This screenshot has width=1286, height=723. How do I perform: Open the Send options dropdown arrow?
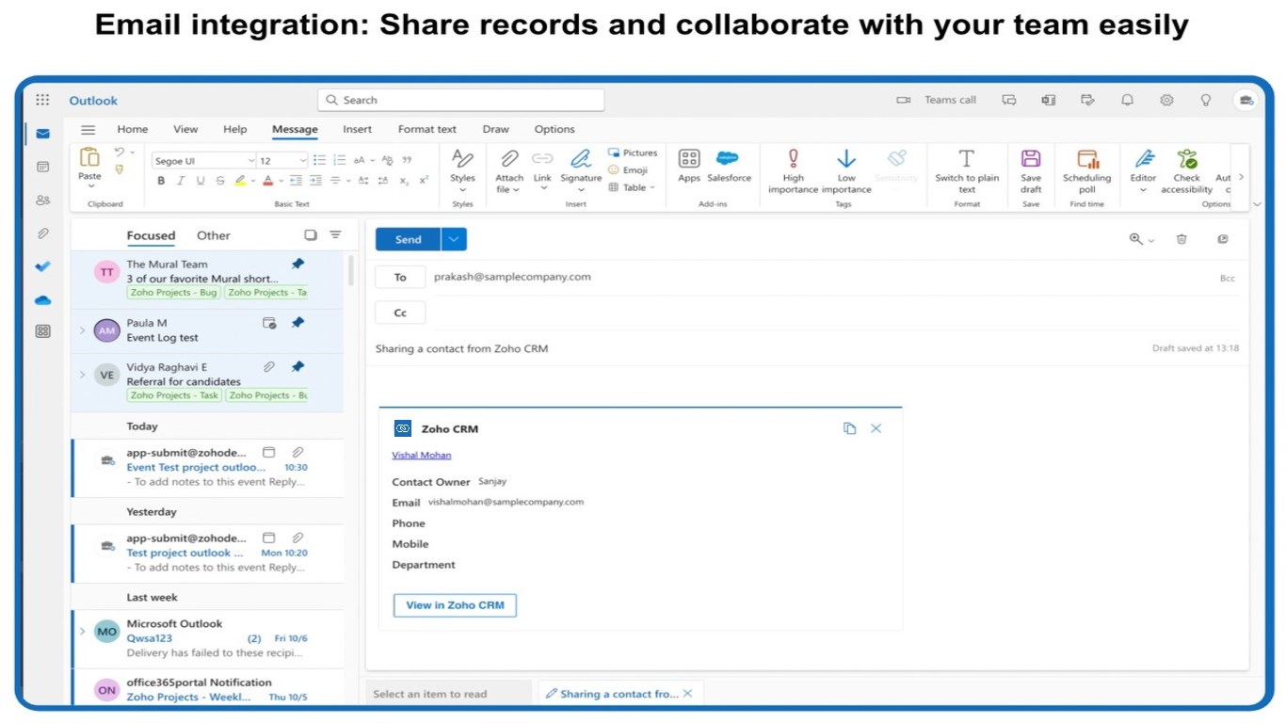tap(454, 240)
